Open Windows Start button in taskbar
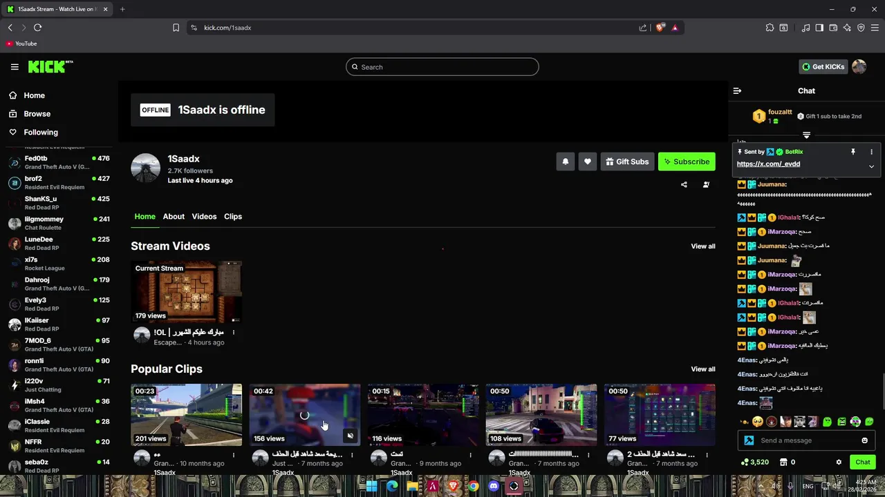This screenshot has width=885, height=497. click(x=371, y=486)
